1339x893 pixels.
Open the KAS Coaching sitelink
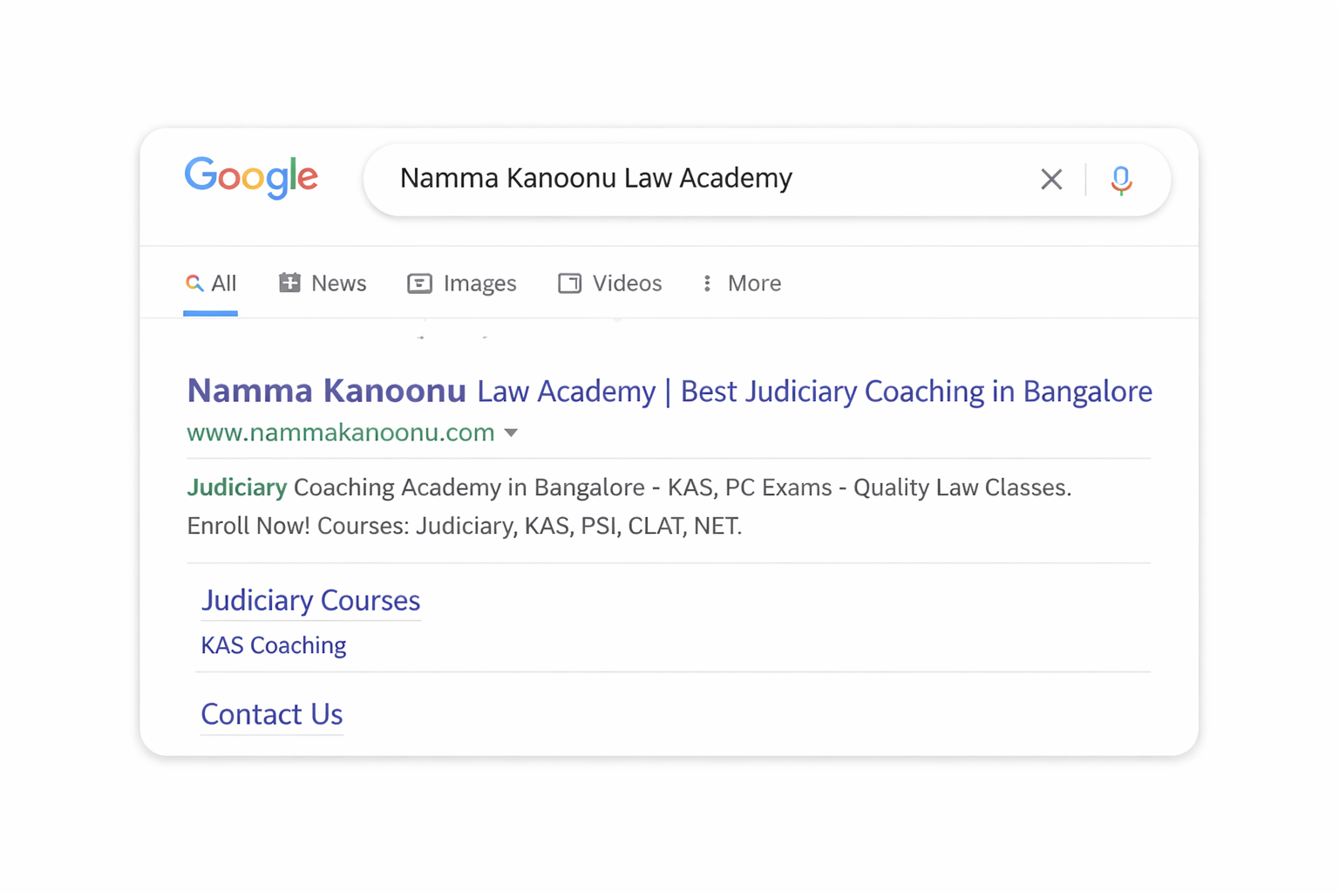click(274, 645)
